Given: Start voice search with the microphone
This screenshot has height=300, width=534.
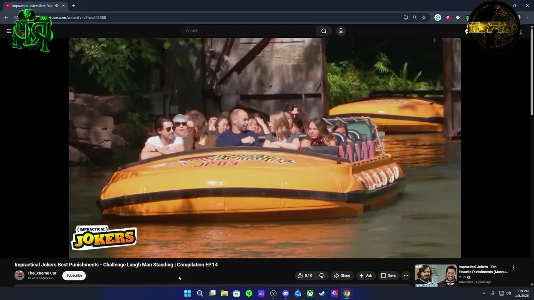Looking at the screenshot, I should point(341,31).
